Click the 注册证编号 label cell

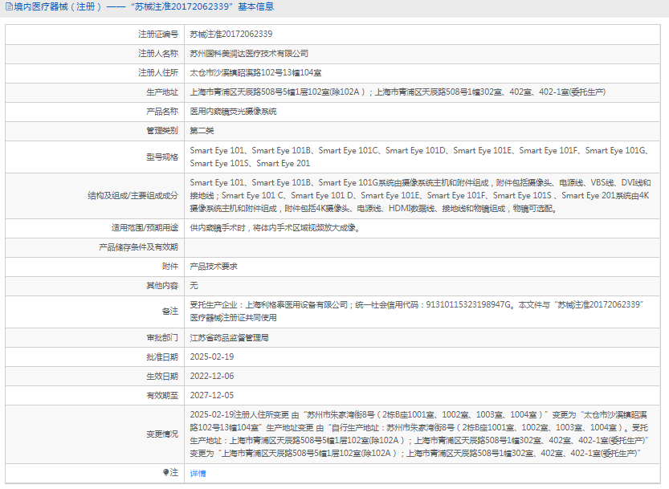click(x=95, y=35)
